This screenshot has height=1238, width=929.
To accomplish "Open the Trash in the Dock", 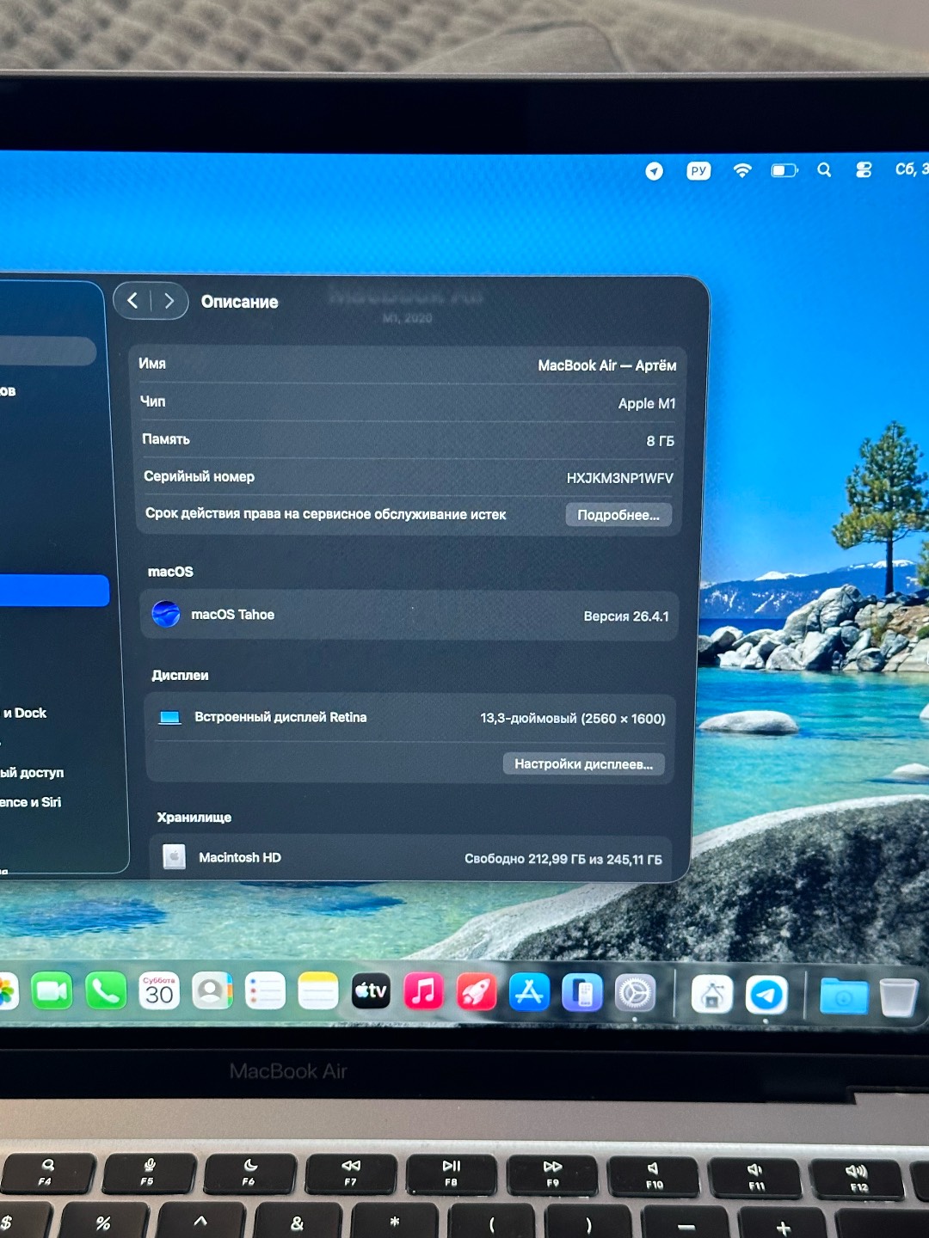I will [x=899, y=997].
